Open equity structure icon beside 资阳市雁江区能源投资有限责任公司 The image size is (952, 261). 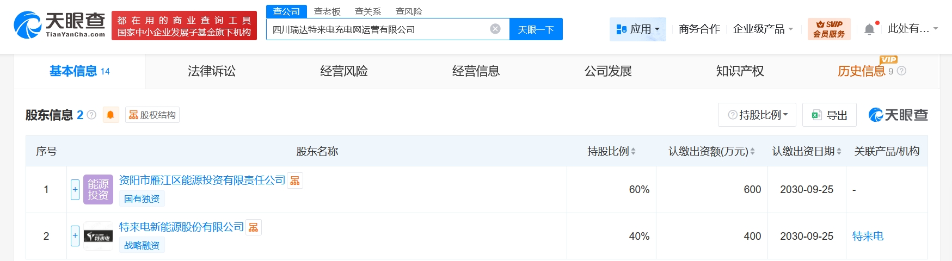295,181
